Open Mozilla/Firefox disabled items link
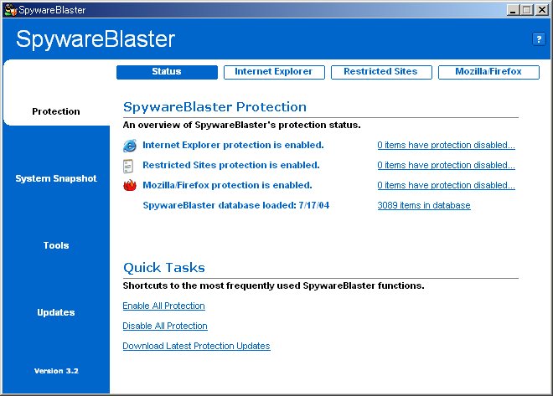This screenshot has height=396, width=553. pyautogui.click(x=446, y=186)
